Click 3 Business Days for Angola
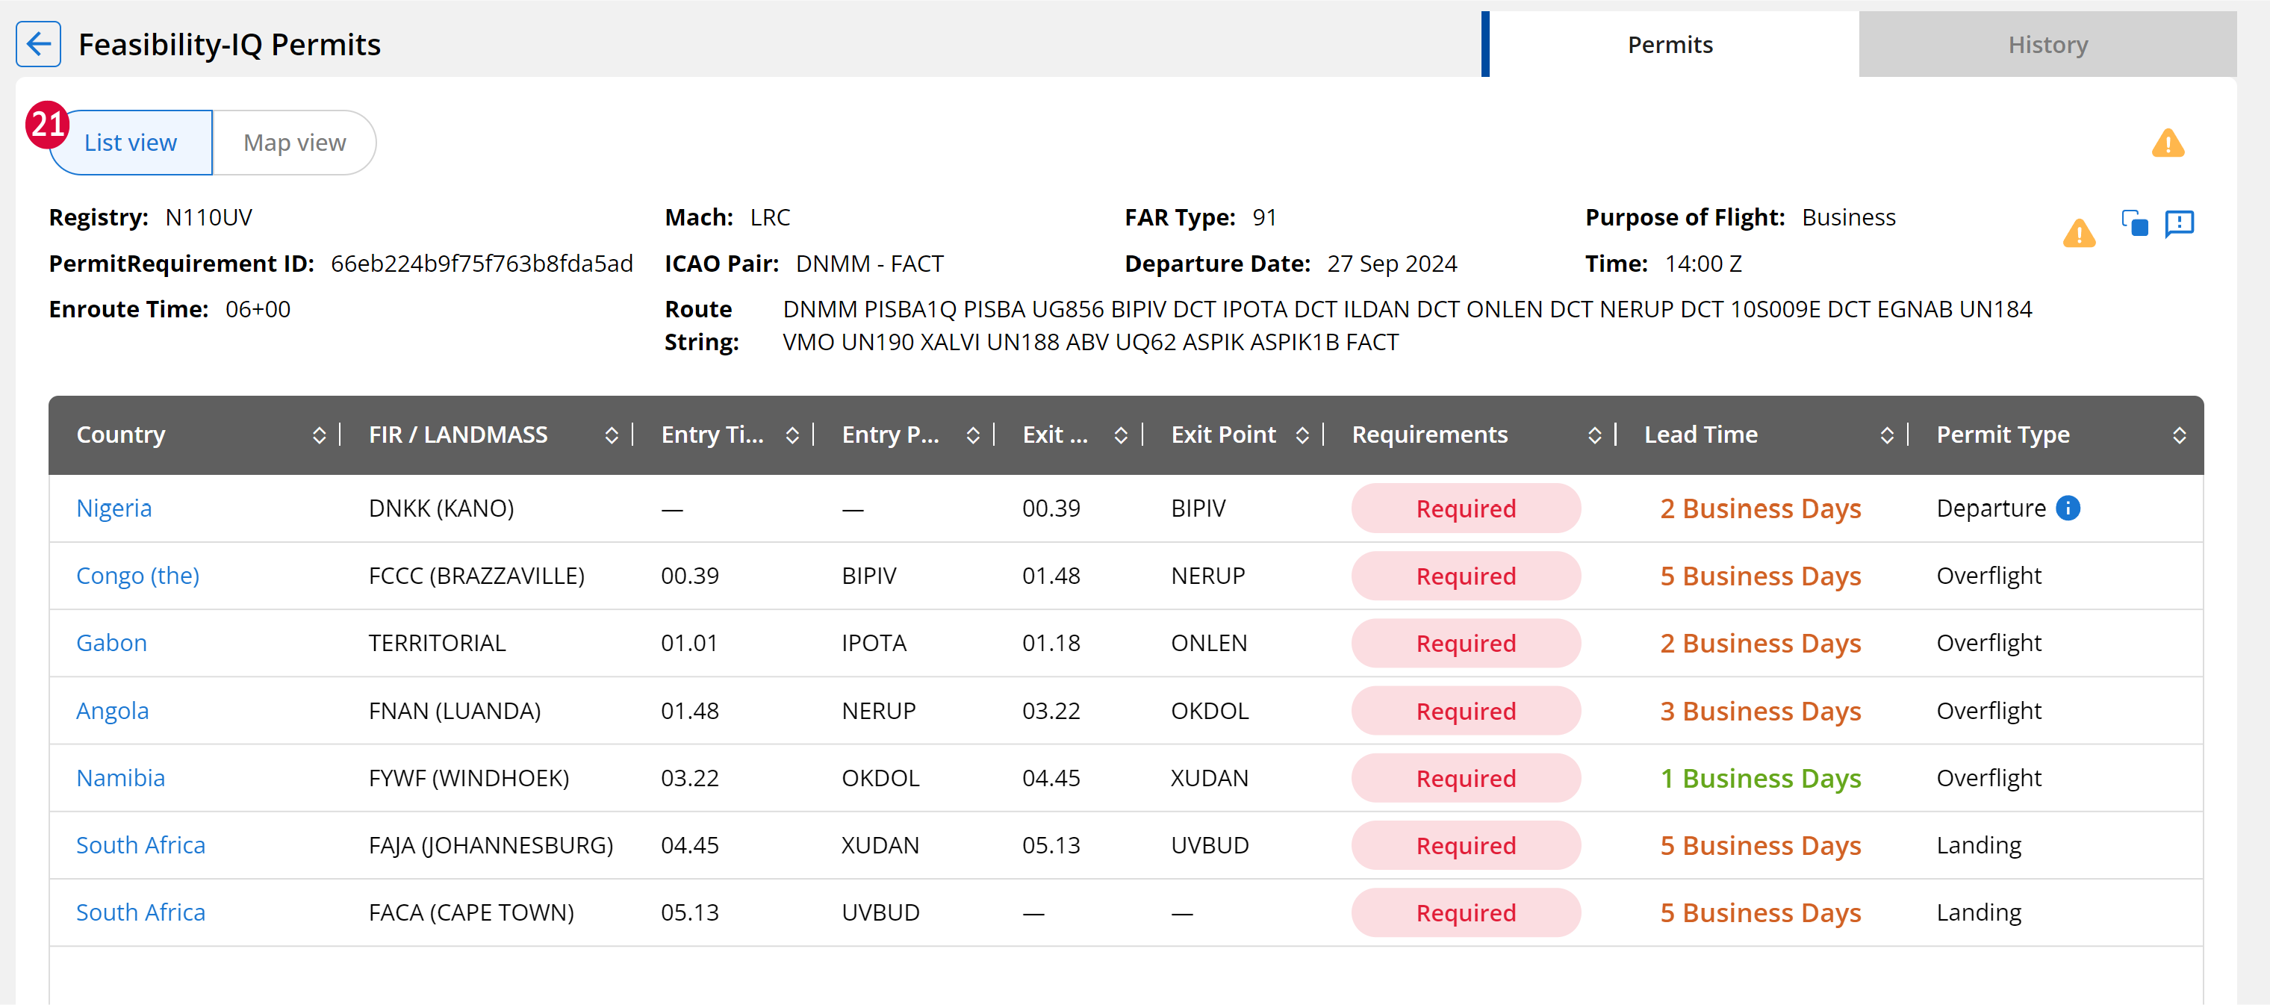 pyautogui.click(x=1760, y=711)
